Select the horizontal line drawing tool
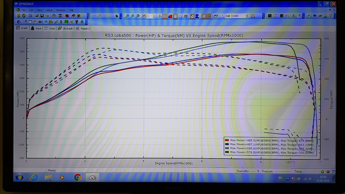 95,15
